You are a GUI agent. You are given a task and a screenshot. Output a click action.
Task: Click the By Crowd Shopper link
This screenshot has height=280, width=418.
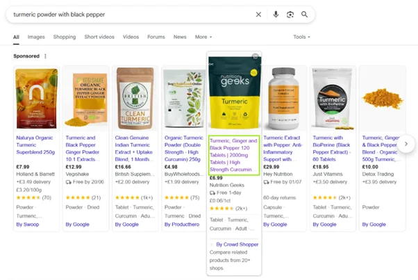pos(237,245)
